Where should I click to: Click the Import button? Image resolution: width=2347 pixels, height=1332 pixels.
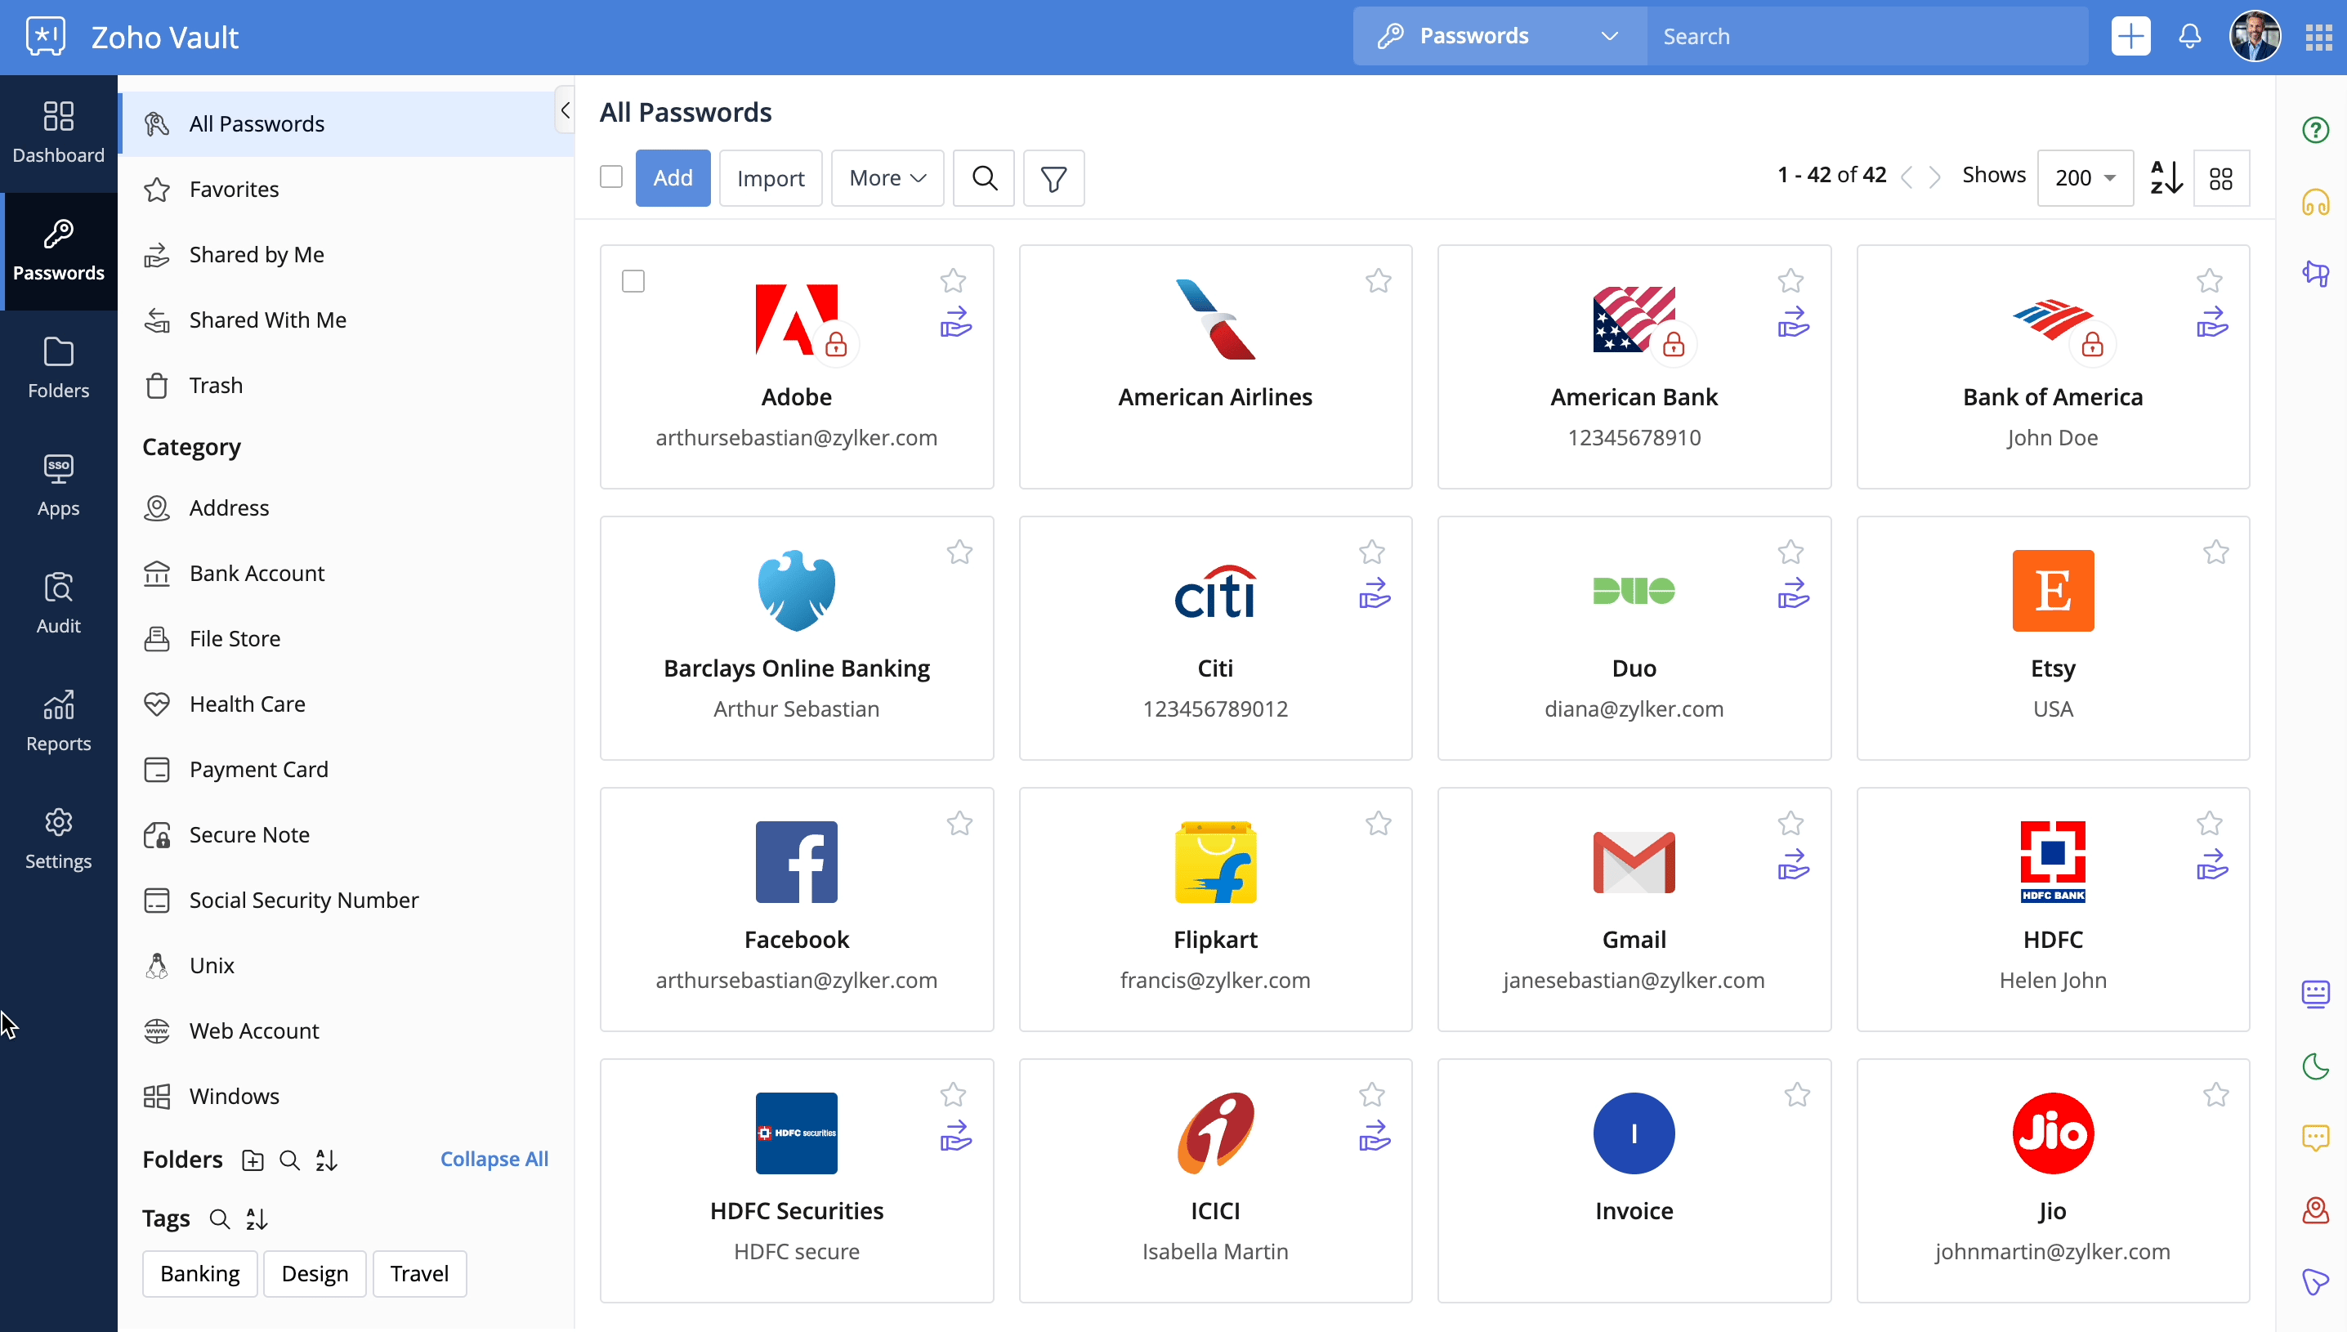coord(770,178)
